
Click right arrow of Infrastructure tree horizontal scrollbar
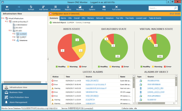(x=46, y=82)
